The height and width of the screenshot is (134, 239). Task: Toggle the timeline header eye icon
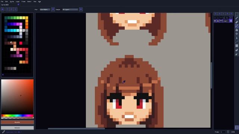coord(215,18)
